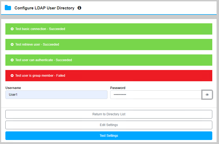Focus the Username field containing User1

pyautogui.click(x=56, y=95)
